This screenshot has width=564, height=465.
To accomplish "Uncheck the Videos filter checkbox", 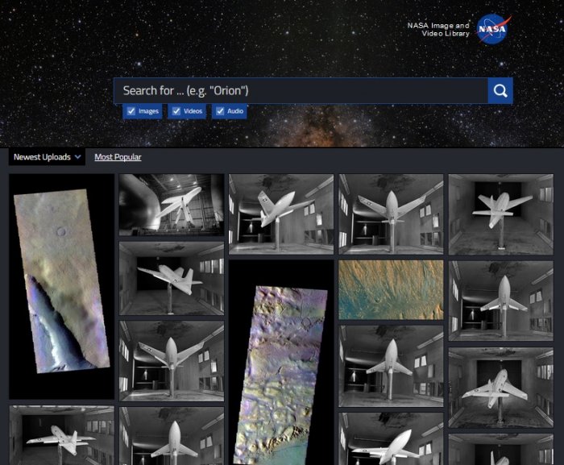I will click(176, 111).
